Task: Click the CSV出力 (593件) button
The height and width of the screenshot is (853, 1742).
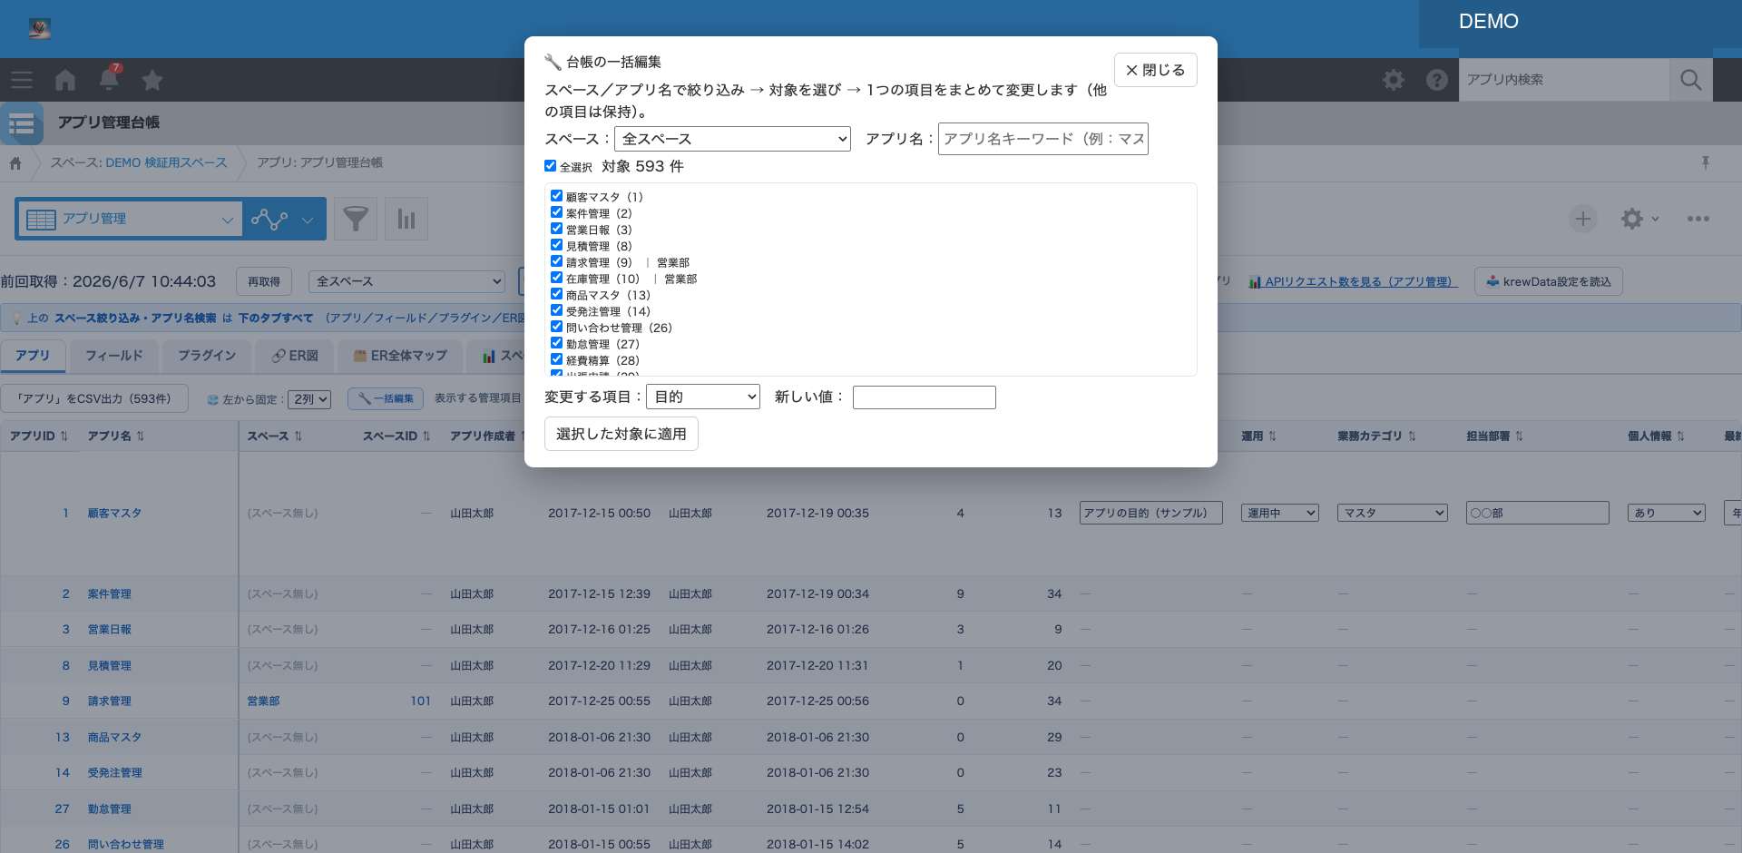Action: (94, 398)
